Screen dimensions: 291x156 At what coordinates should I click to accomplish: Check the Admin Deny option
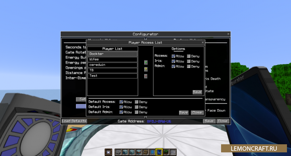[x=189, y=66]
